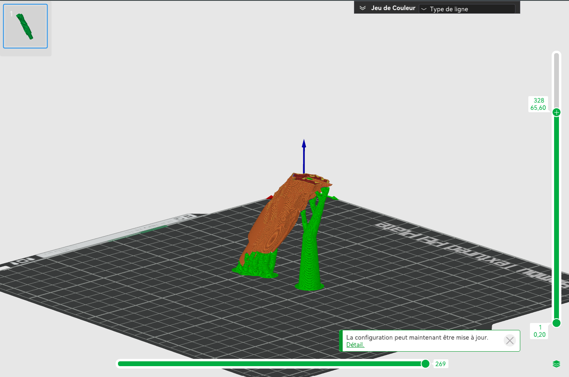The image size is (569, 377).
Task: Open the Type de ligne dropdown
Action: (467, 9)
